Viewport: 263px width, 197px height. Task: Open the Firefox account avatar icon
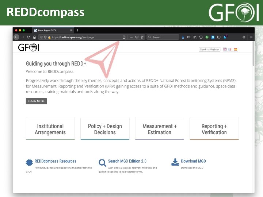coord(244,37)
